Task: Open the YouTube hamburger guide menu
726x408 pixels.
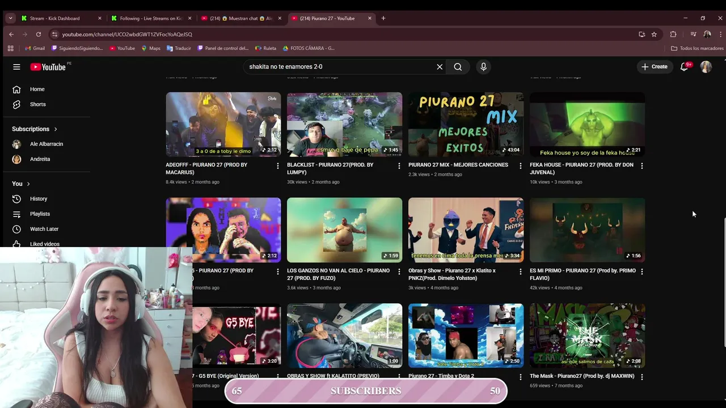Action: click(16, 67)
